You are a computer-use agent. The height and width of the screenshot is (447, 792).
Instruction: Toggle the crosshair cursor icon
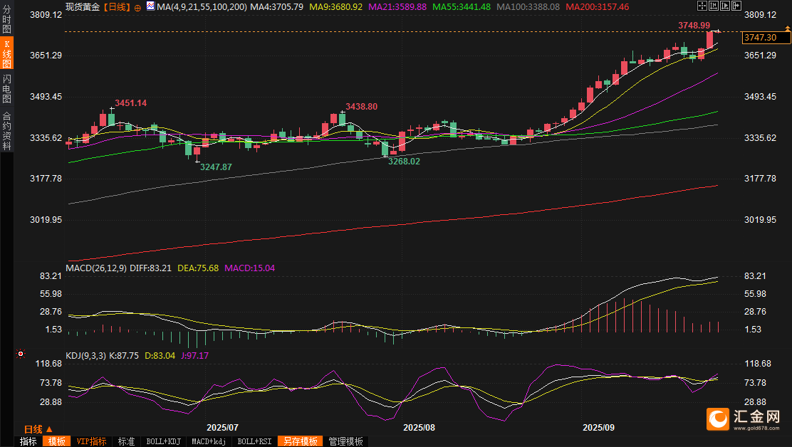[702, 6]
